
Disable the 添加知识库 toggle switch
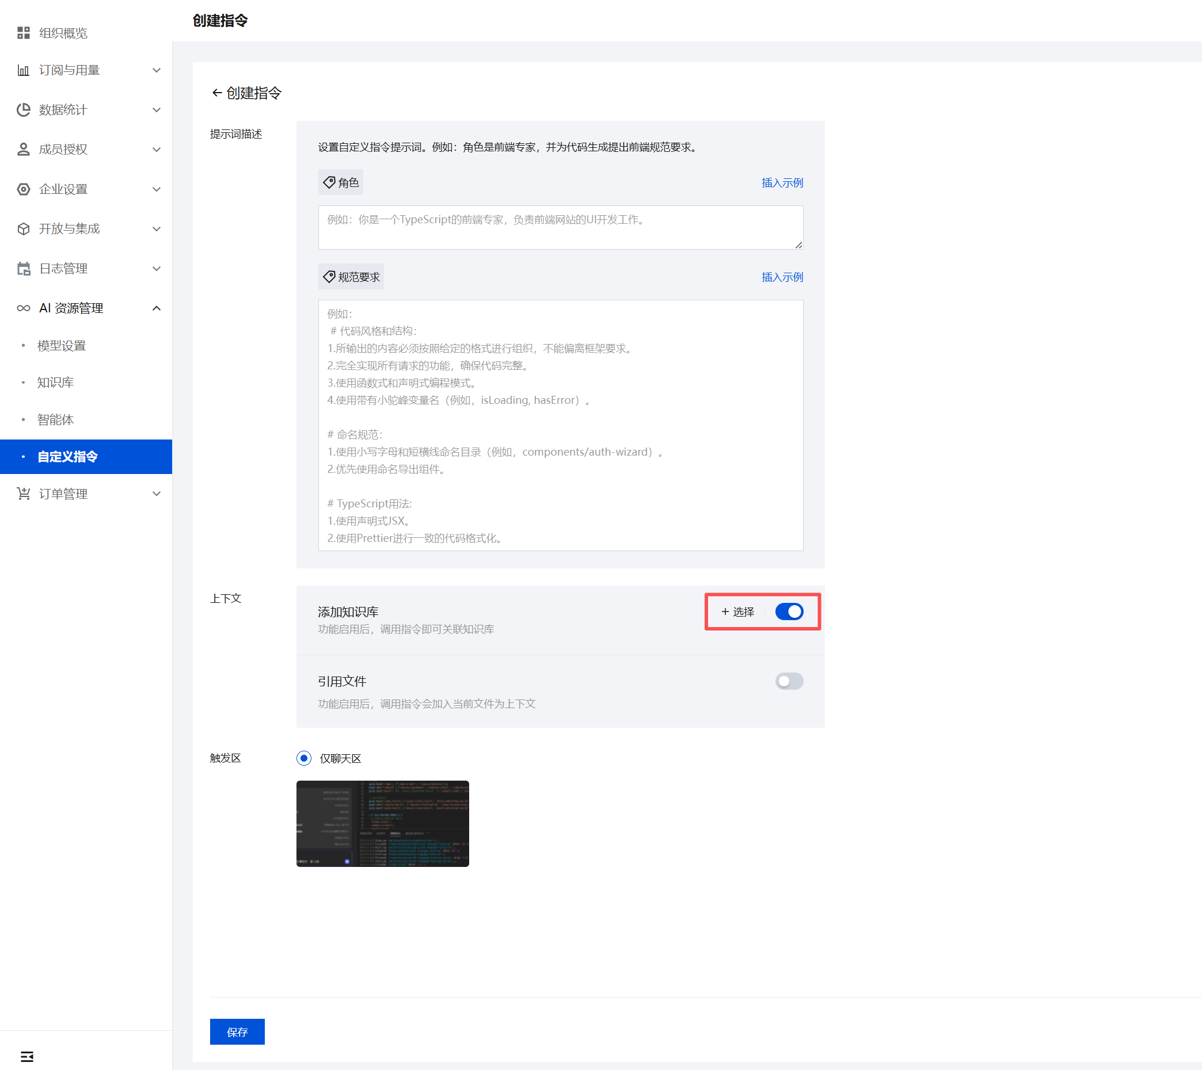[789, 612]
